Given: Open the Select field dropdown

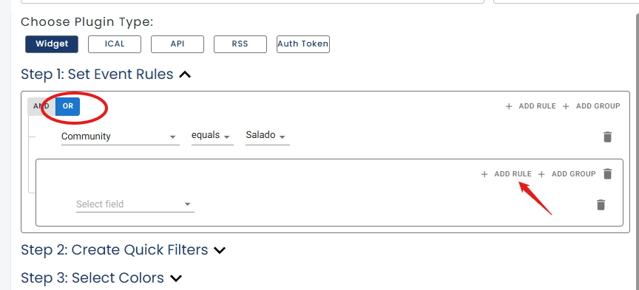Looking at the screenshot, I should coord(135,204).
